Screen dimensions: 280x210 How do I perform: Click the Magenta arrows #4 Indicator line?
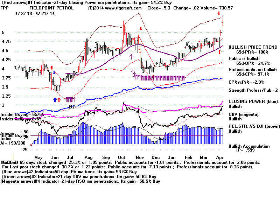[x=80, y=181]
